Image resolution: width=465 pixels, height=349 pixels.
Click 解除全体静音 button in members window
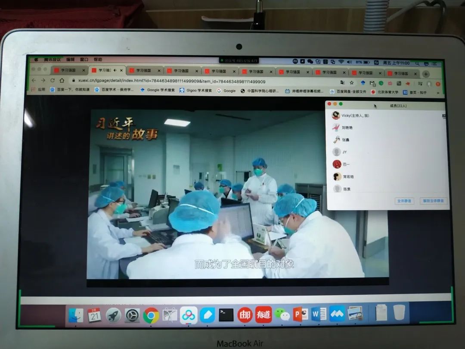433,201
